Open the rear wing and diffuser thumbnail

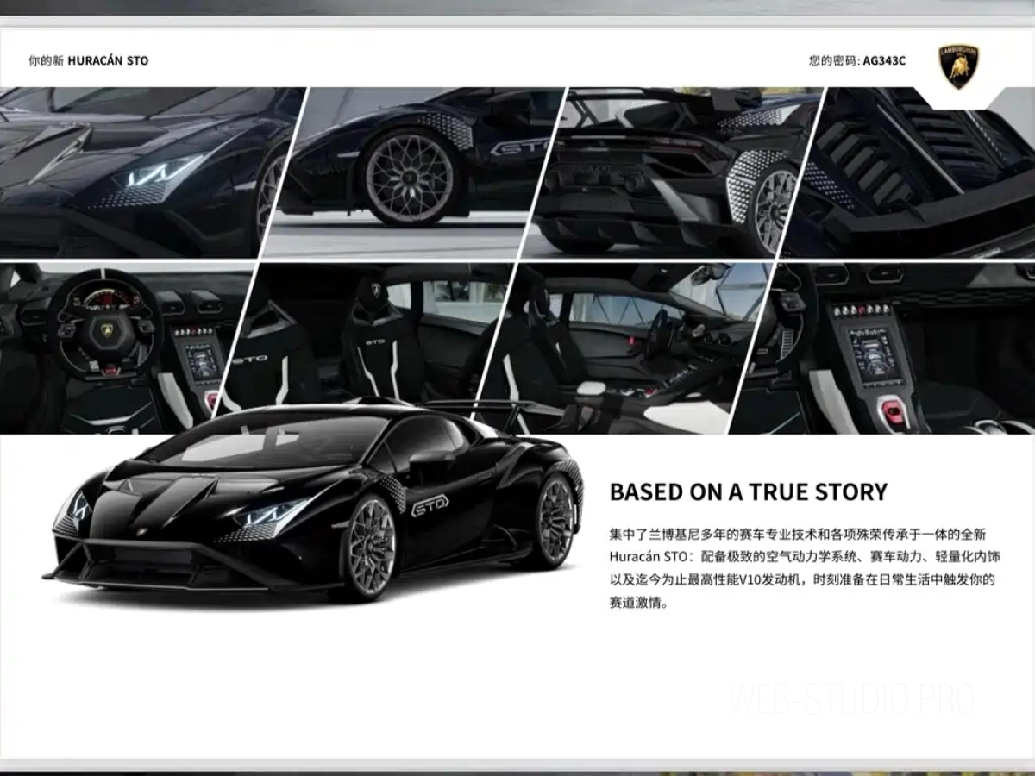tap(674, 172)
